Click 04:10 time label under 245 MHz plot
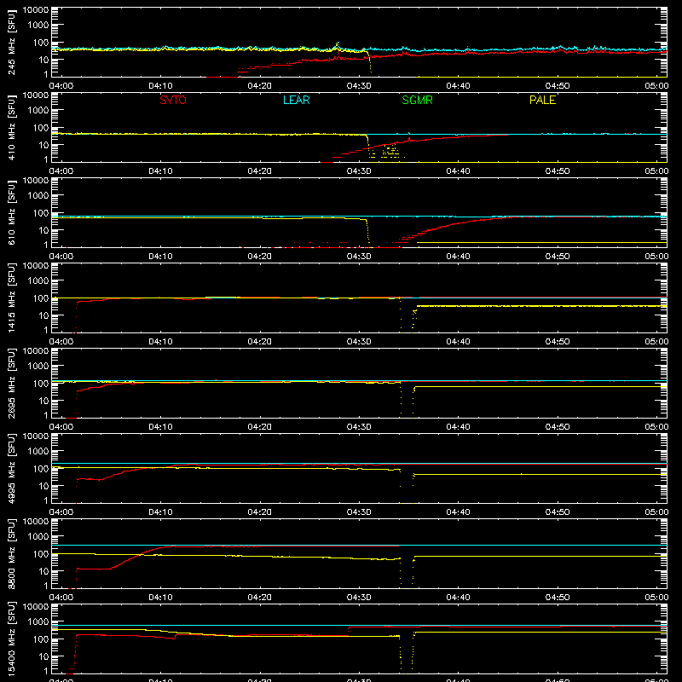The image size is (682, 682). tap(160, 86)
